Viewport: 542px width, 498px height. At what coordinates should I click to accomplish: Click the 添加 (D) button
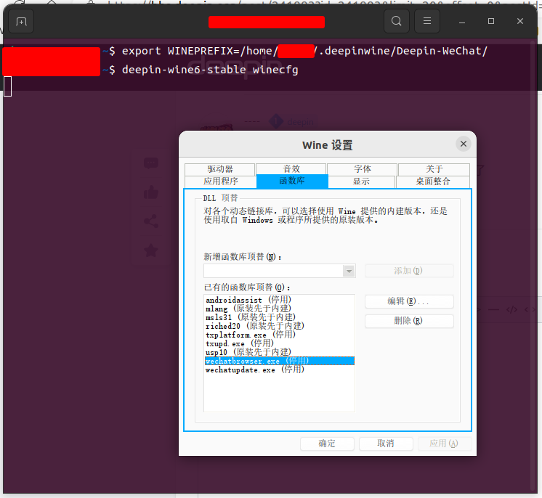point(409,271)
